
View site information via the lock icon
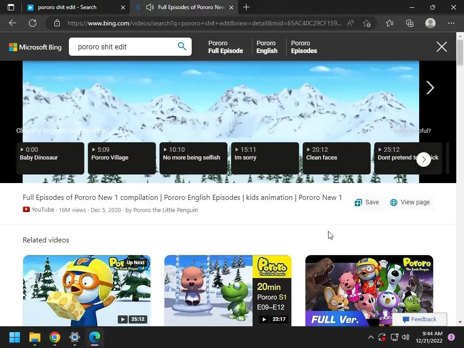point(57,23)
